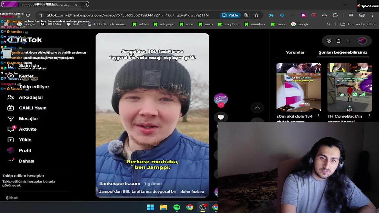Viewport: 379px width, 213px height.
Task: Open File Explorer from the taskbar
Action: tap(164, 207)
